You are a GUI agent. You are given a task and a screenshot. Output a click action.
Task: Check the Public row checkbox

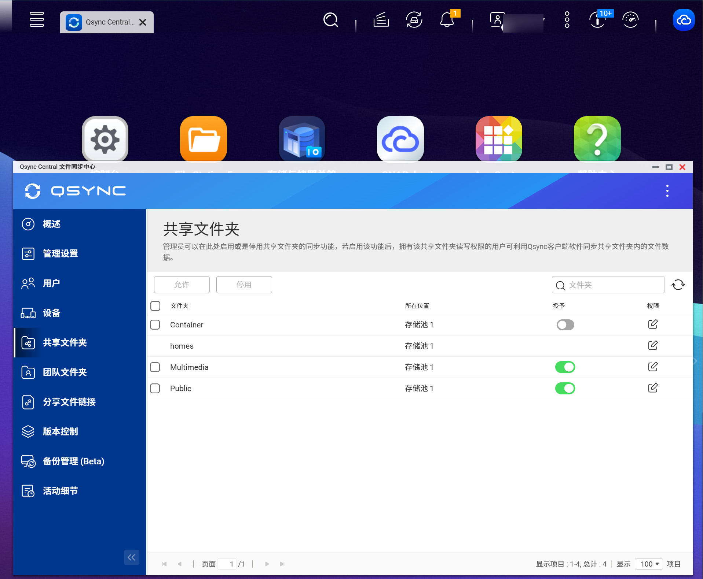[155, 389]
